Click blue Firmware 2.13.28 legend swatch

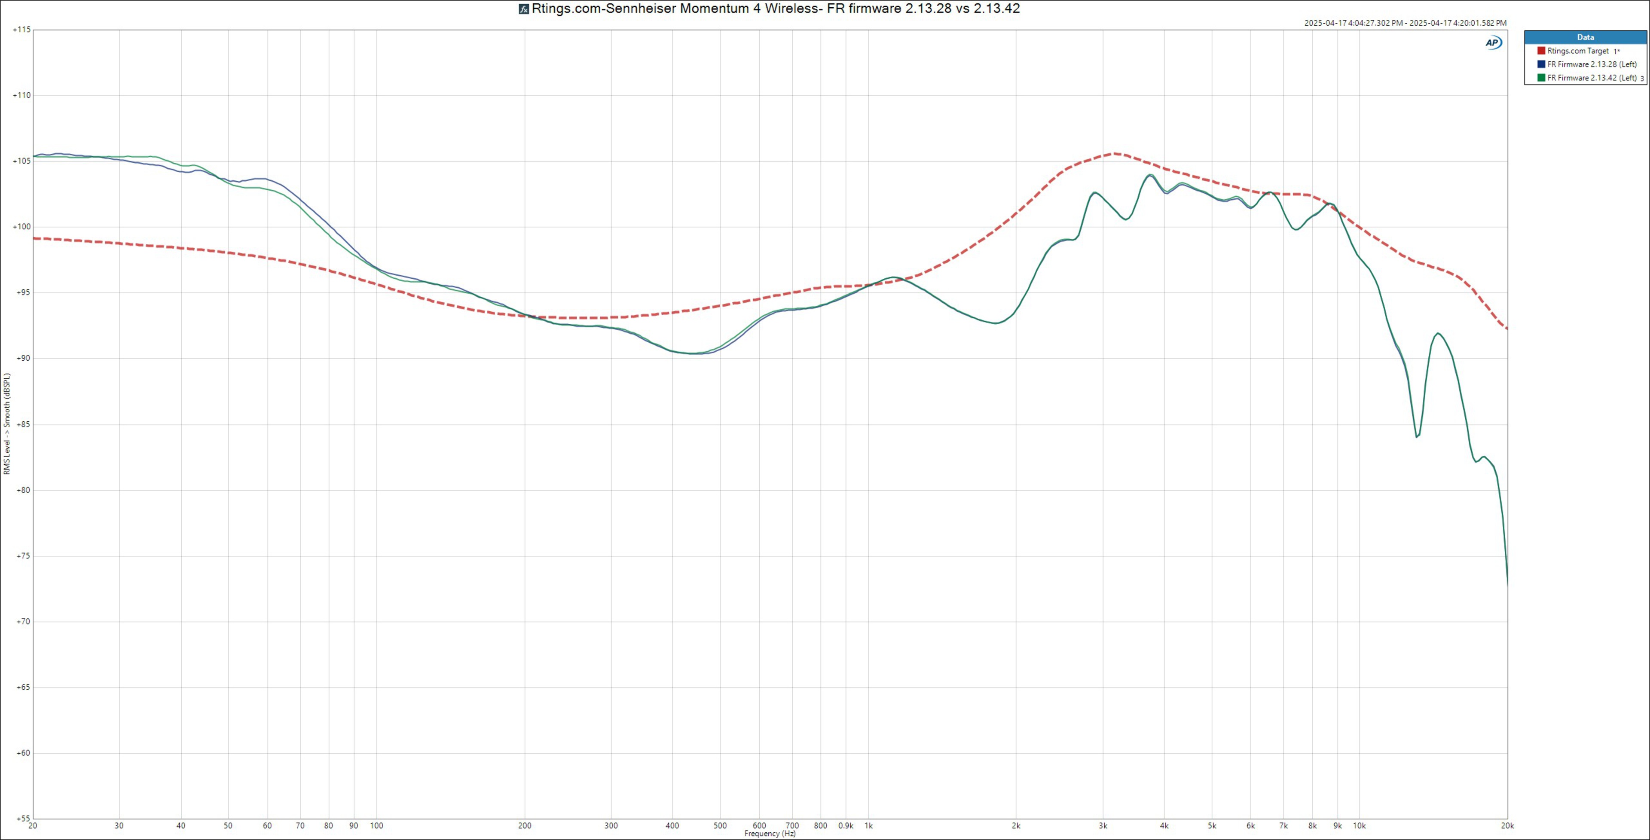pos(1541,64)
